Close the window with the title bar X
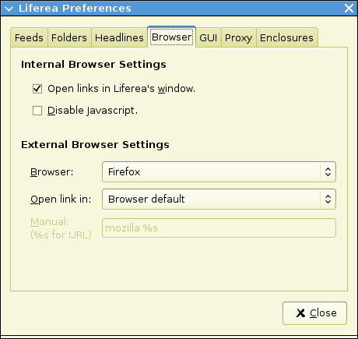Image resolution: width=358 pixels, height=339 pixels. click(x=349, y=9)
